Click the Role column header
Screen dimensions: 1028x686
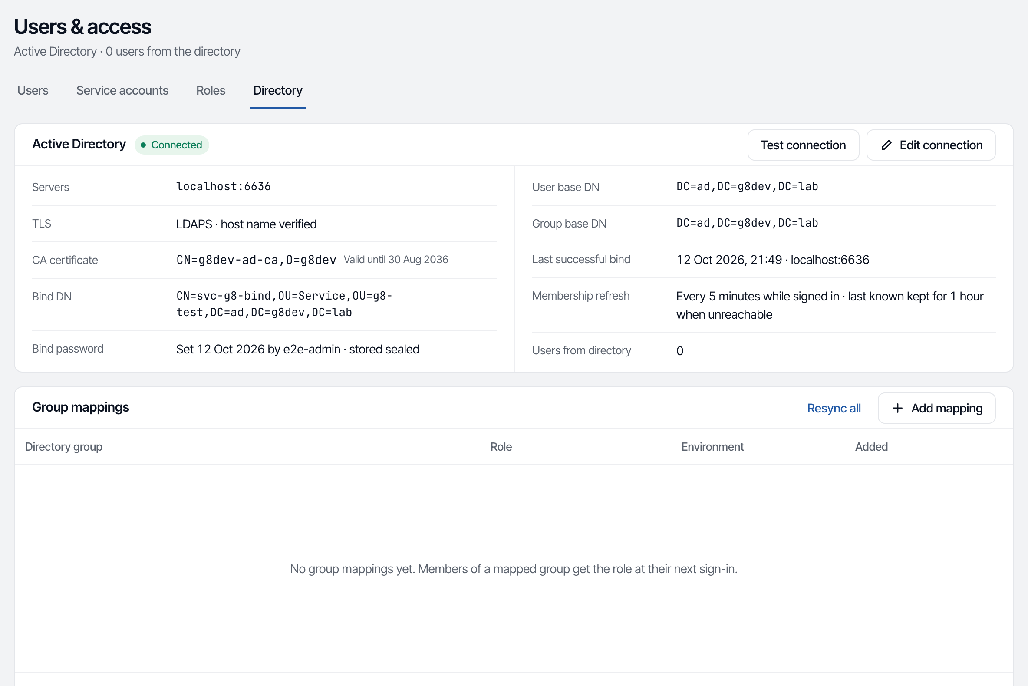[x=501, y=447]
